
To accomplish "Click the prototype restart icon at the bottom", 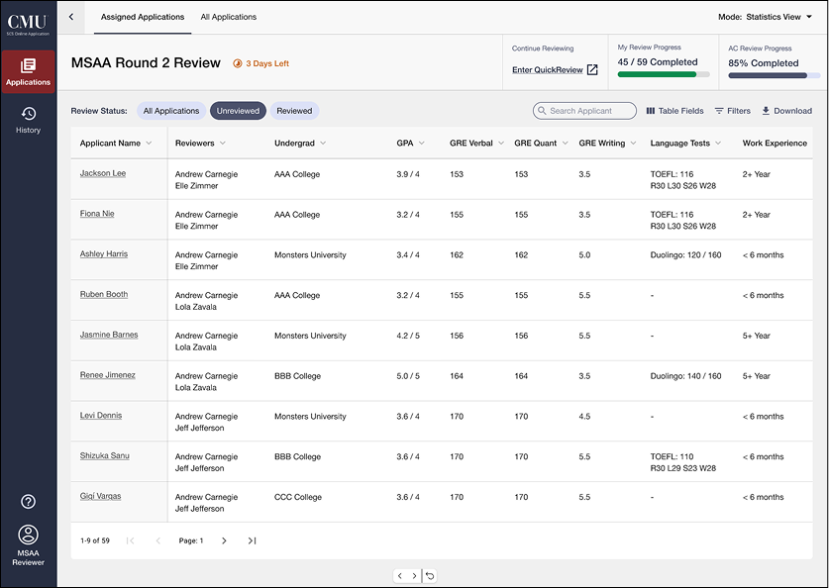I will 430,576.
